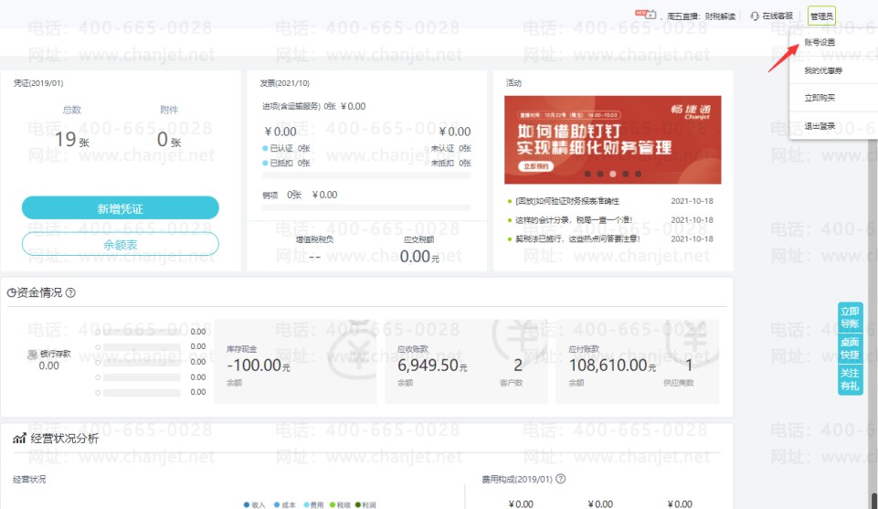Open article 这样的会计分录, 税局一查一个准
Screen dimensions: 878x509
[574, 220]
